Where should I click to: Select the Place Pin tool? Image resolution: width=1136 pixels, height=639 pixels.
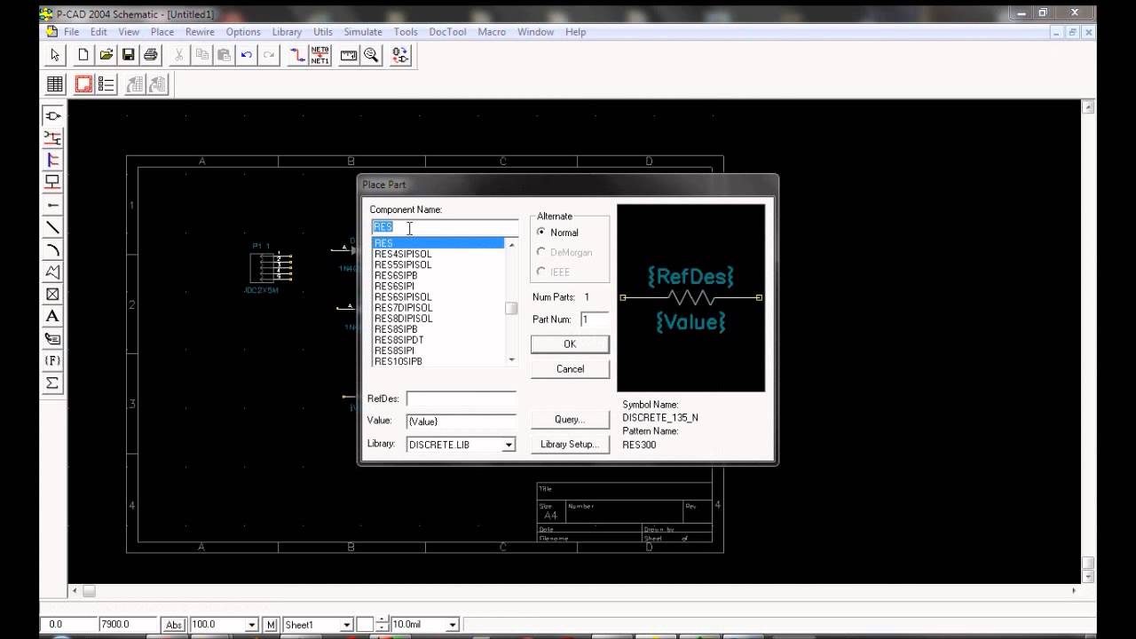(x=52, y=205)
